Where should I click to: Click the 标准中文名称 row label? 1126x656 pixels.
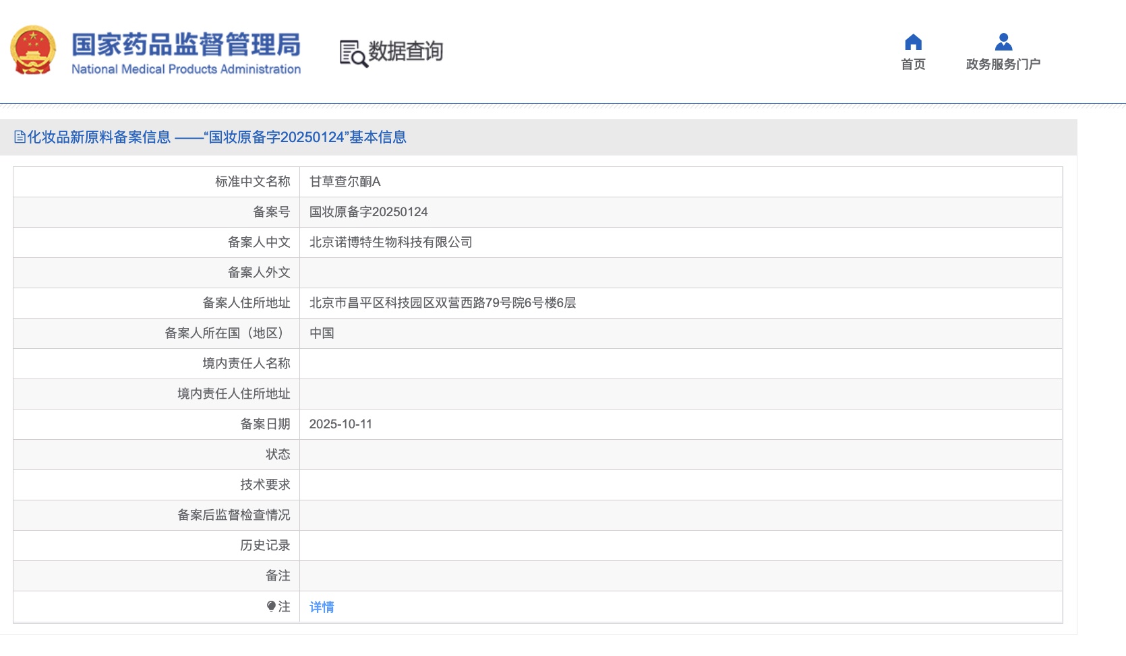253,182
